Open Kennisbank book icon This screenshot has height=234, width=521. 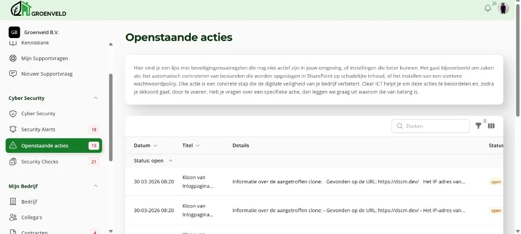pyautogui.click(x=13, y=43)
